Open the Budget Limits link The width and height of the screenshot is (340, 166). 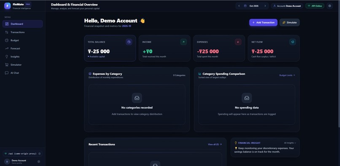(287, 75)
